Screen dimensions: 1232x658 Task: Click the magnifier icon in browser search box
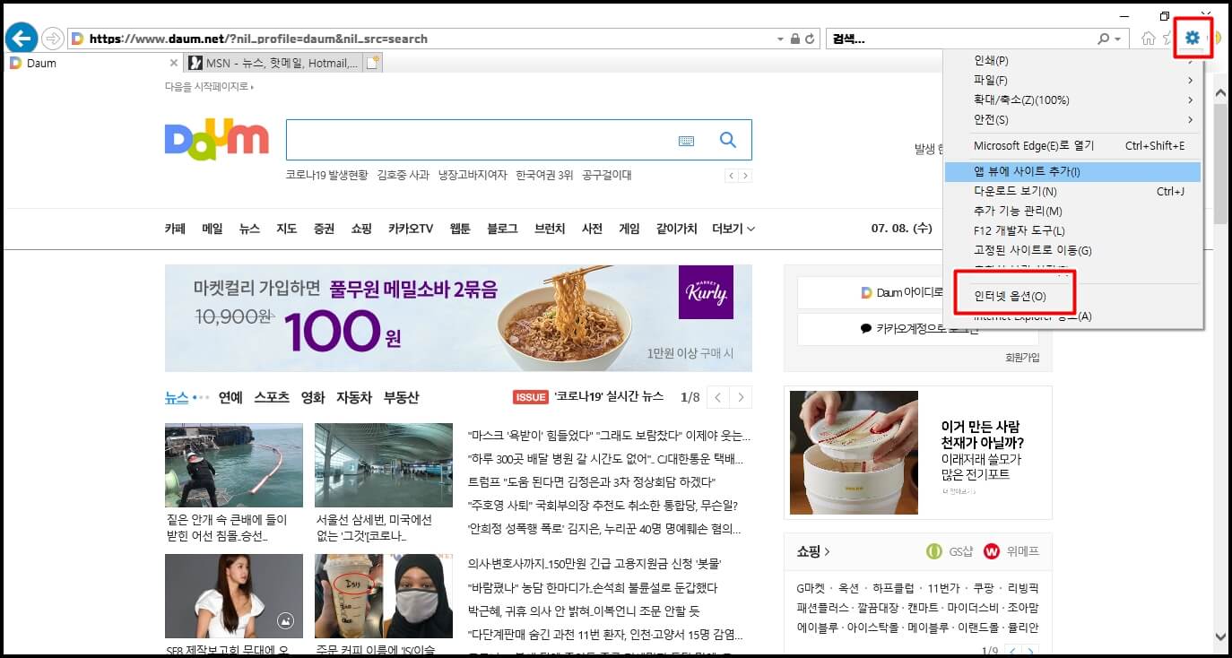point(1104,39)
